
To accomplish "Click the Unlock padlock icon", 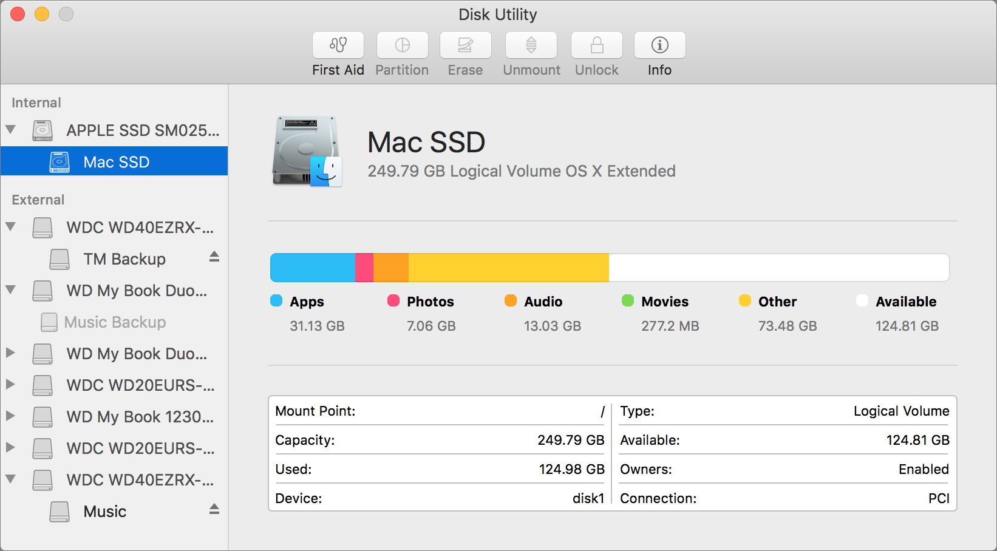I will (x=596, y=45).
